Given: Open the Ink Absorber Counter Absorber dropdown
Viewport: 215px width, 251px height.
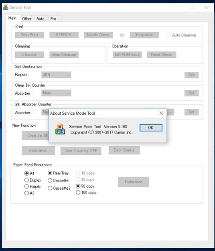Looking at the screenshot, I should click(45, 112).
